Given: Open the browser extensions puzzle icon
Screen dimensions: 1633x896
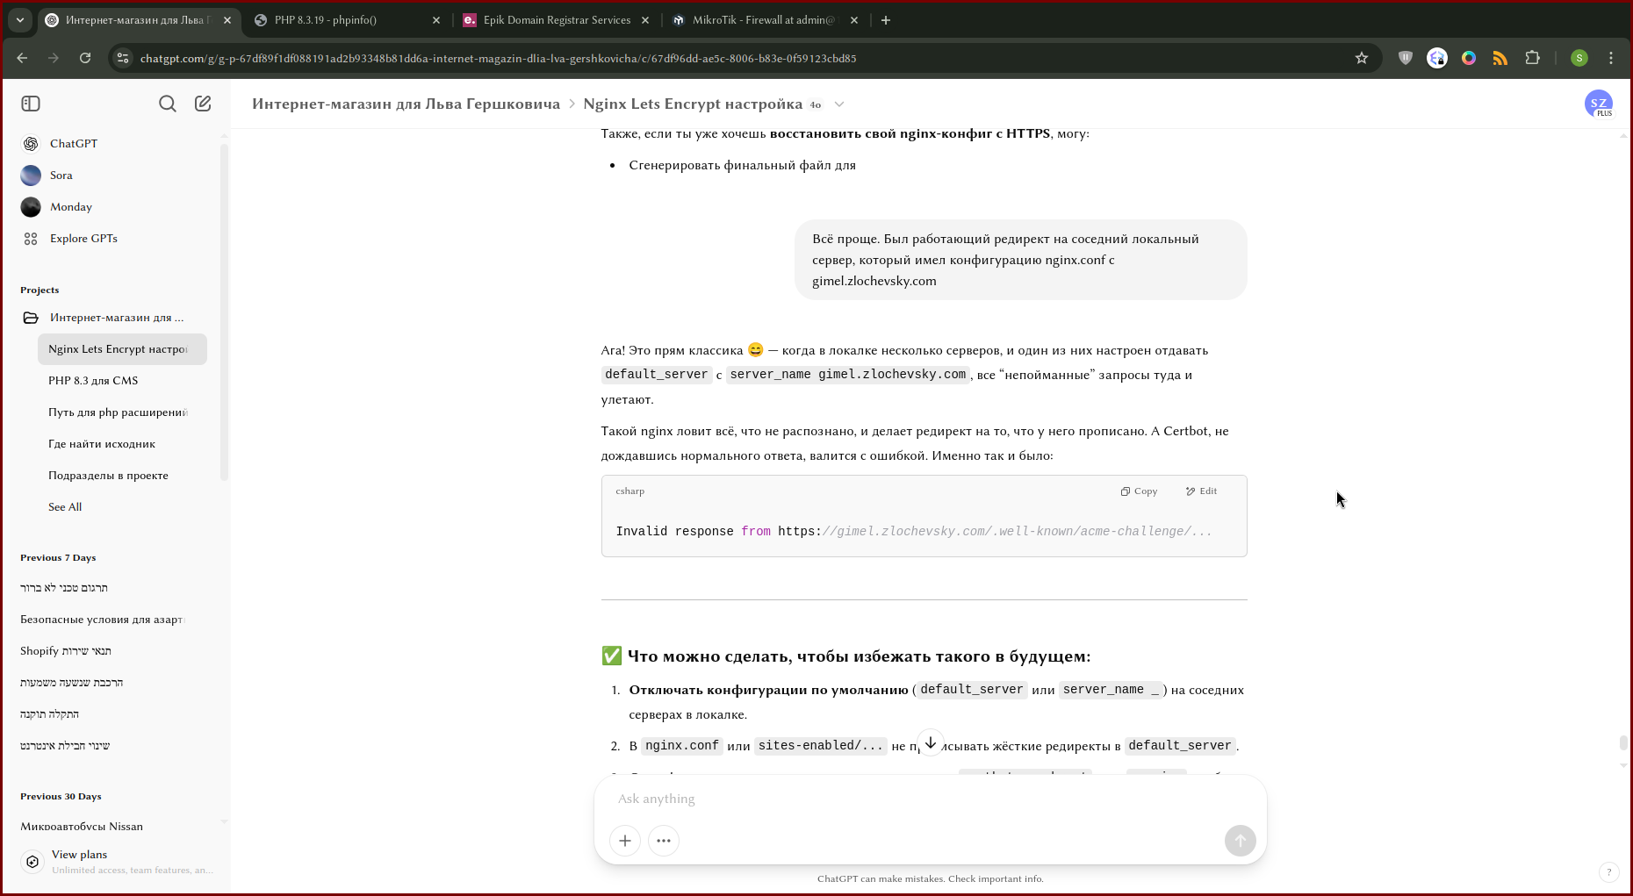Looking at the screenshot, I should pyautogui.click(x=1532, y=58).
